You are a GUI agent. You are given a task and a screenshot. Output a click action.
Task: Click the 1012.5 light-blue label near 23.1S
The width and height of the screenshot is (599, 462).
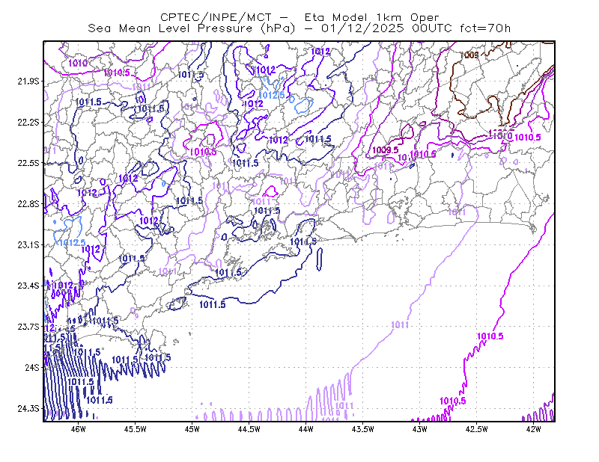(x=73, y=242)
